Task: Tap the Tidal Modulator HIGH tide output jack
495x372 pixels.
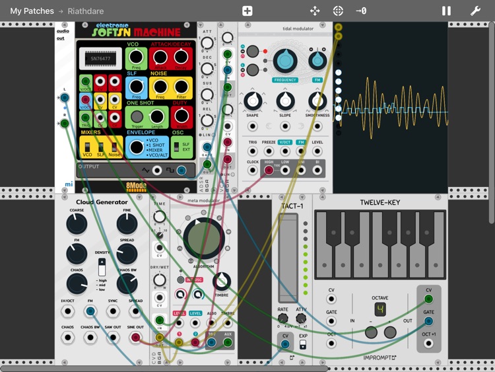Action: point(269,170)
